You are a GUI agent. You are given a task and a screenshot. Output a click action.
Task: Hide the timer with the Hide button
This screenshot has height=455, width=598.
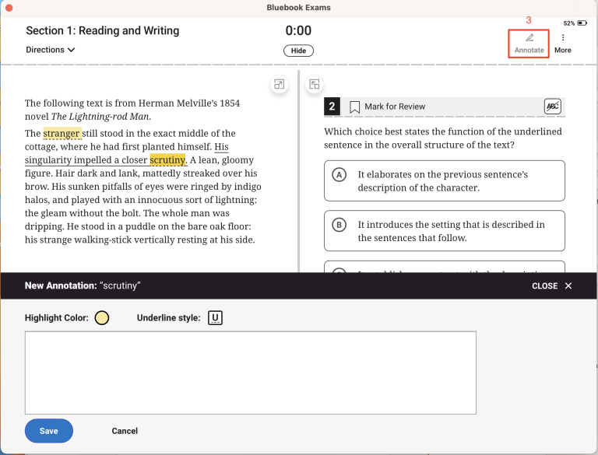[x=298, y=51]
